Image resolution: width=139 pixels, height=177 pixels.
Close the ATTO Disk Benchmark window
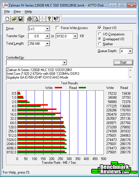tap(132, 5)
